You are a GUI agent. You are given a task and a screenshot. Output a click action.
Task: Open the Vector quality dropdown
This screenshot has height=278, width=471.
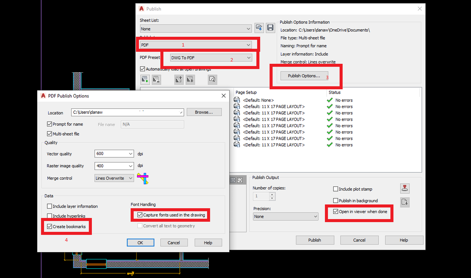pos(114,154)
